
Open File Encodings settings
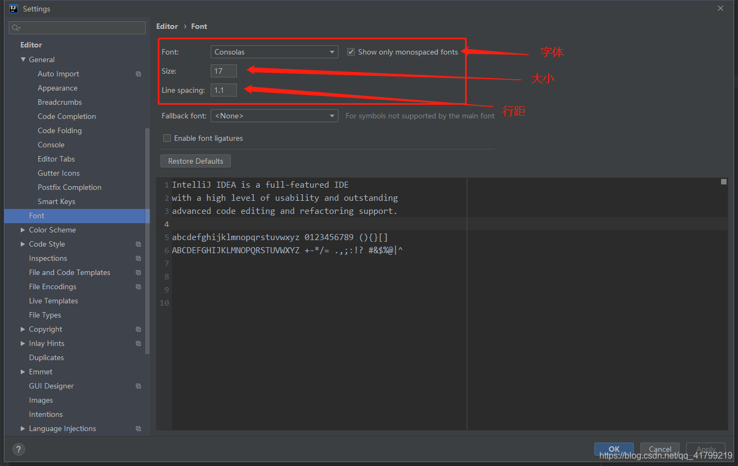52,286
